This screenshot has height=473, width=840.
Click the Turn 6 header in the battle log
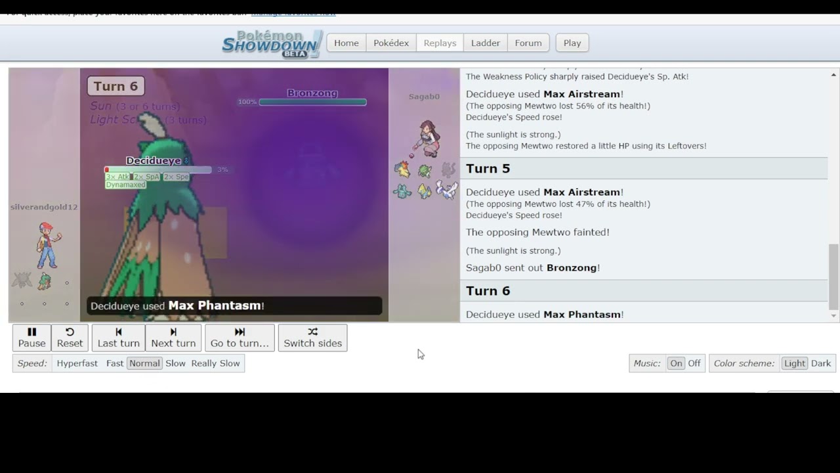click(x=644, y=291)
